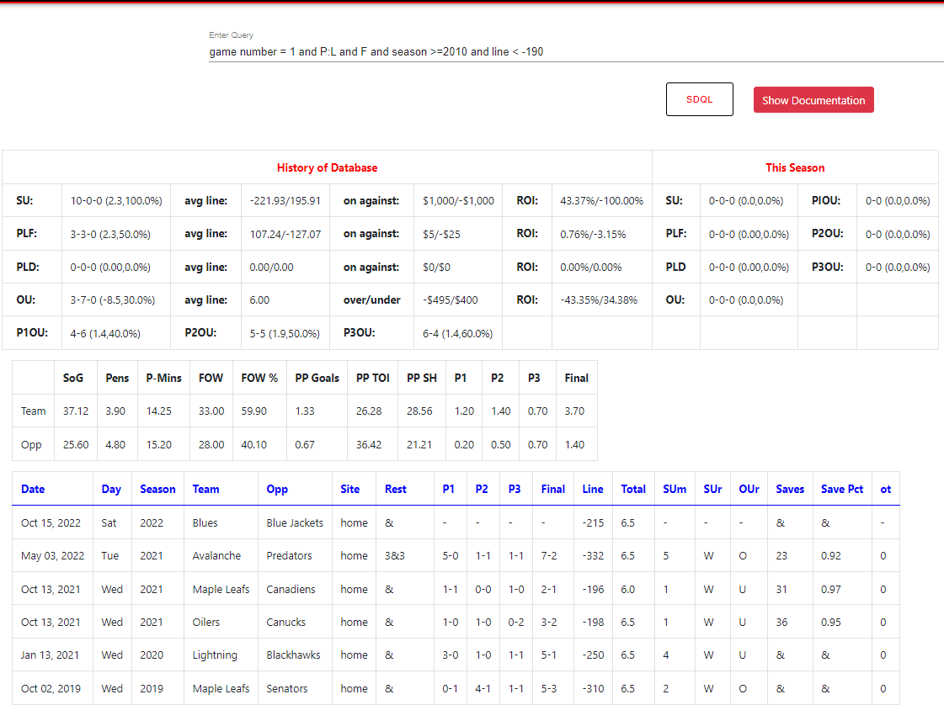Click the Senators opponent cell

pyautogui.click(x=287, y=689)
